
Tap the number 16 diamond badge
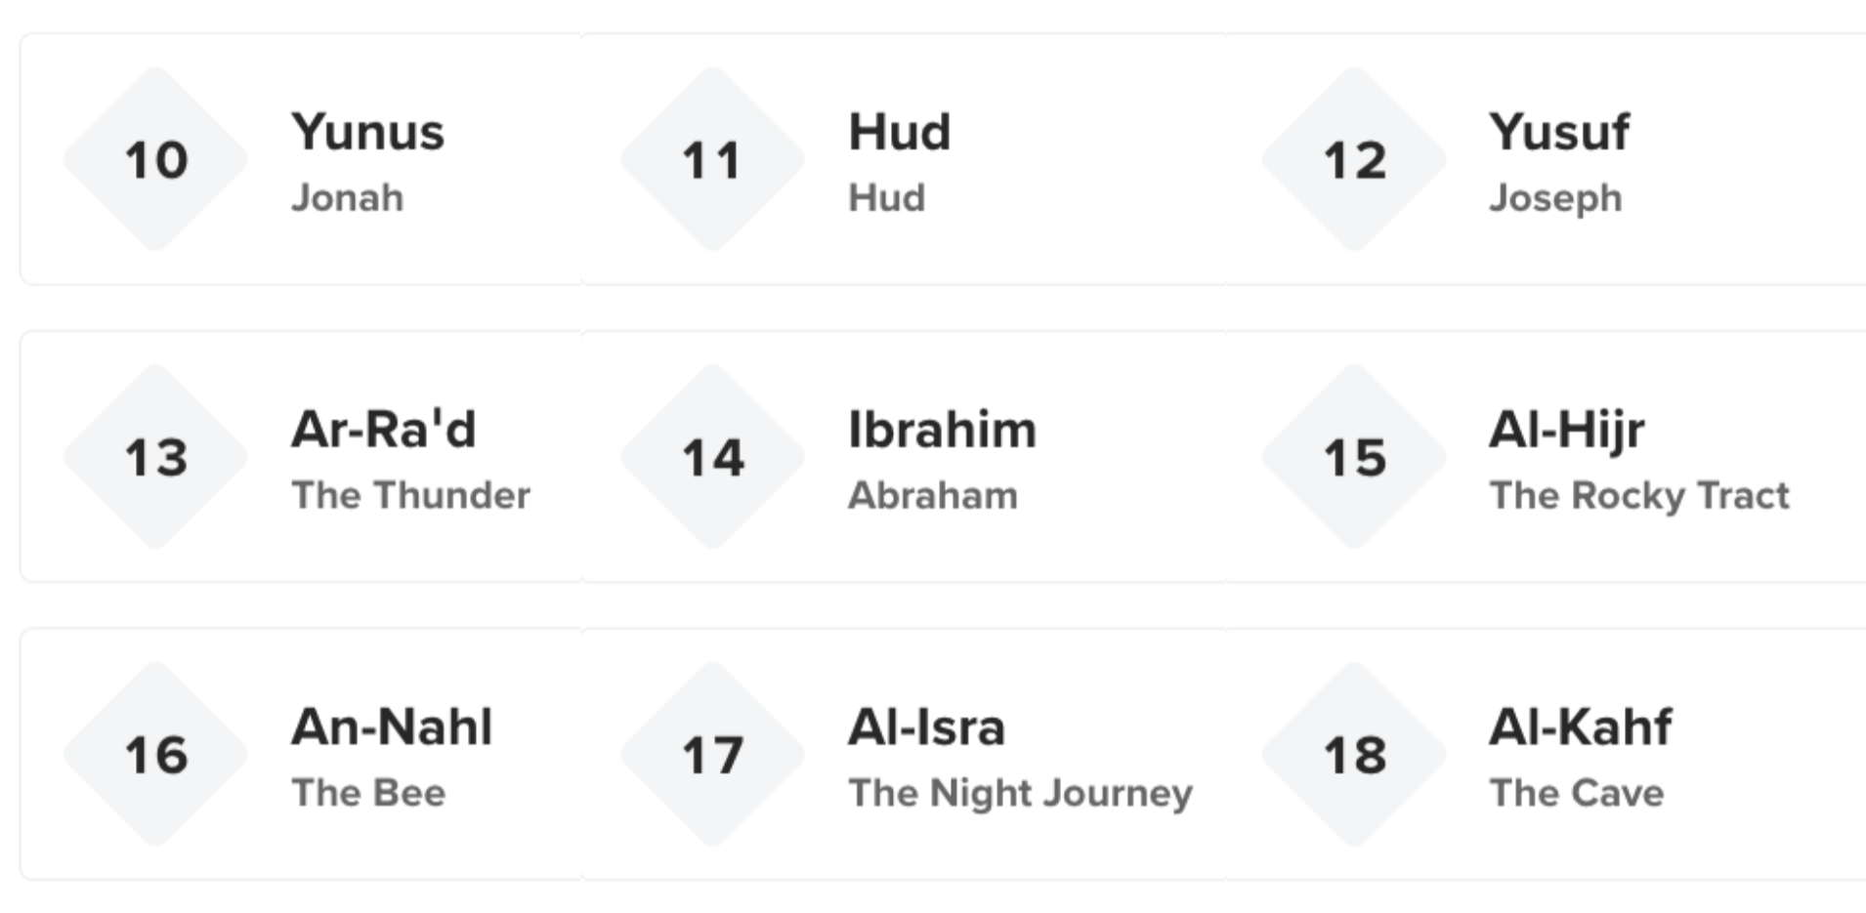point(155,755)
